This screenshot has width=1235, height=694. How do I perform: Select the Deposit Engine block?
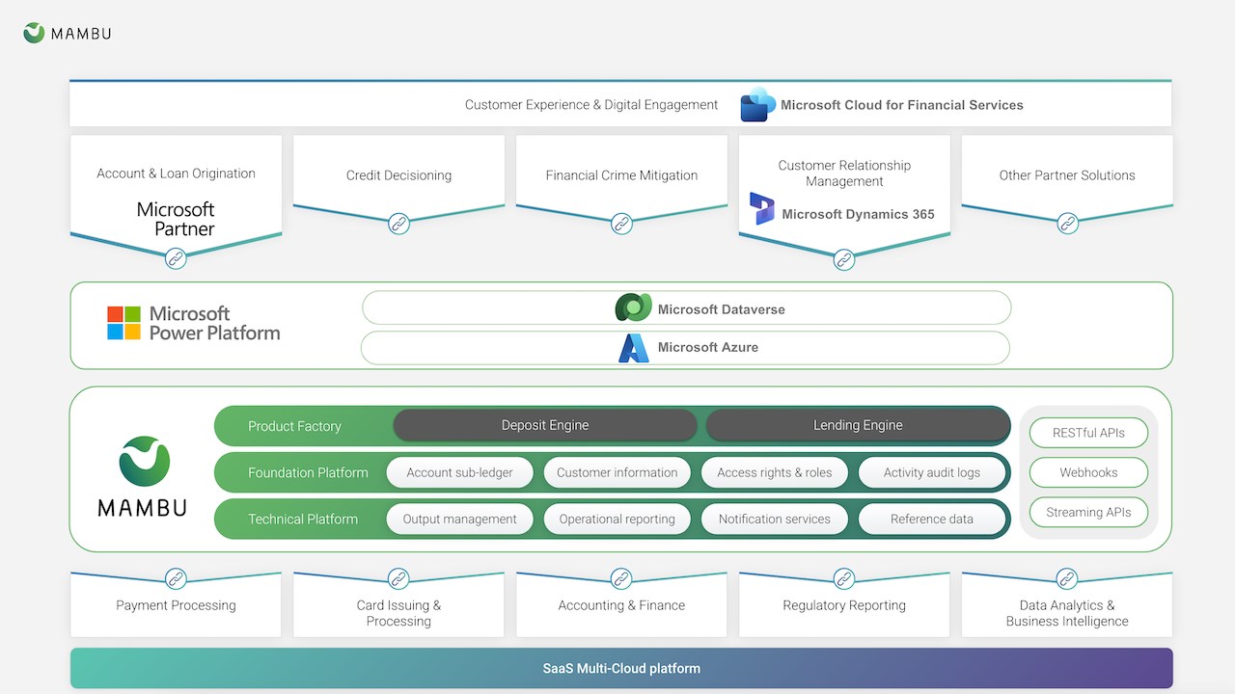545,425
